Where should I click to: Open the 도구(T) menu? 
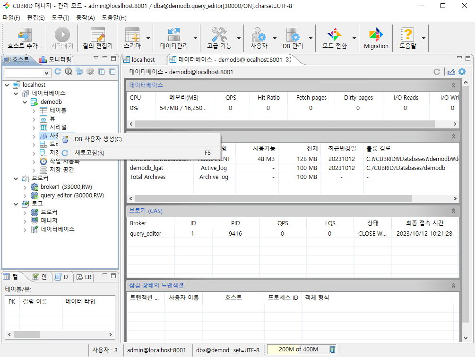point(60,18)
